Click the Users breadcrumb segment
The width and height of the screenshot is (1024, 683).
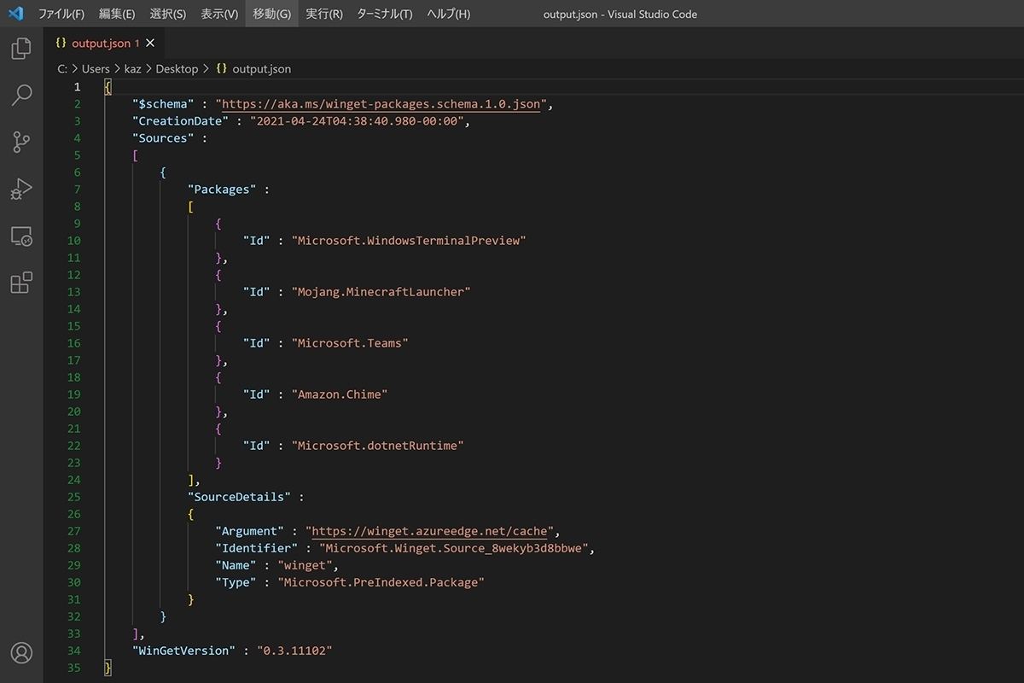tap(96, 68)
